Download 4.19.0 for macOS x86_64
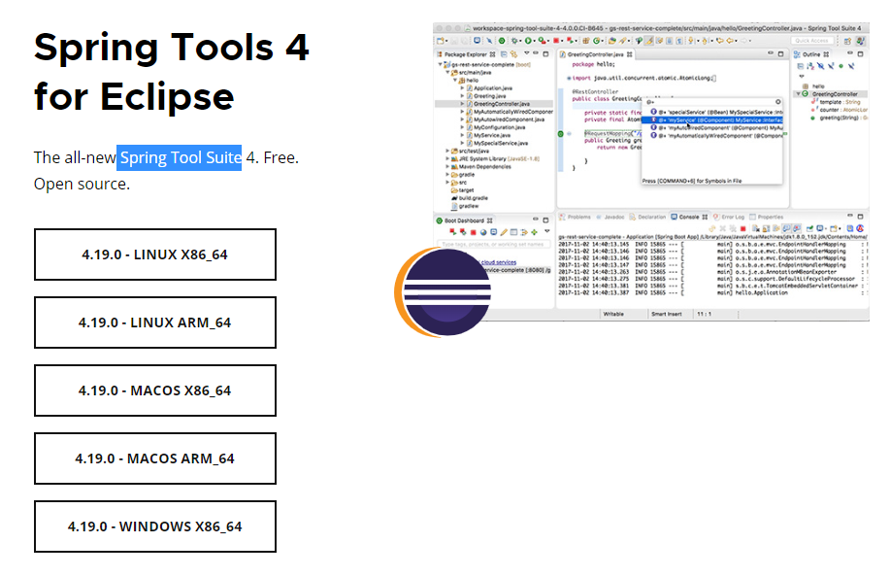 click(155, 390)
